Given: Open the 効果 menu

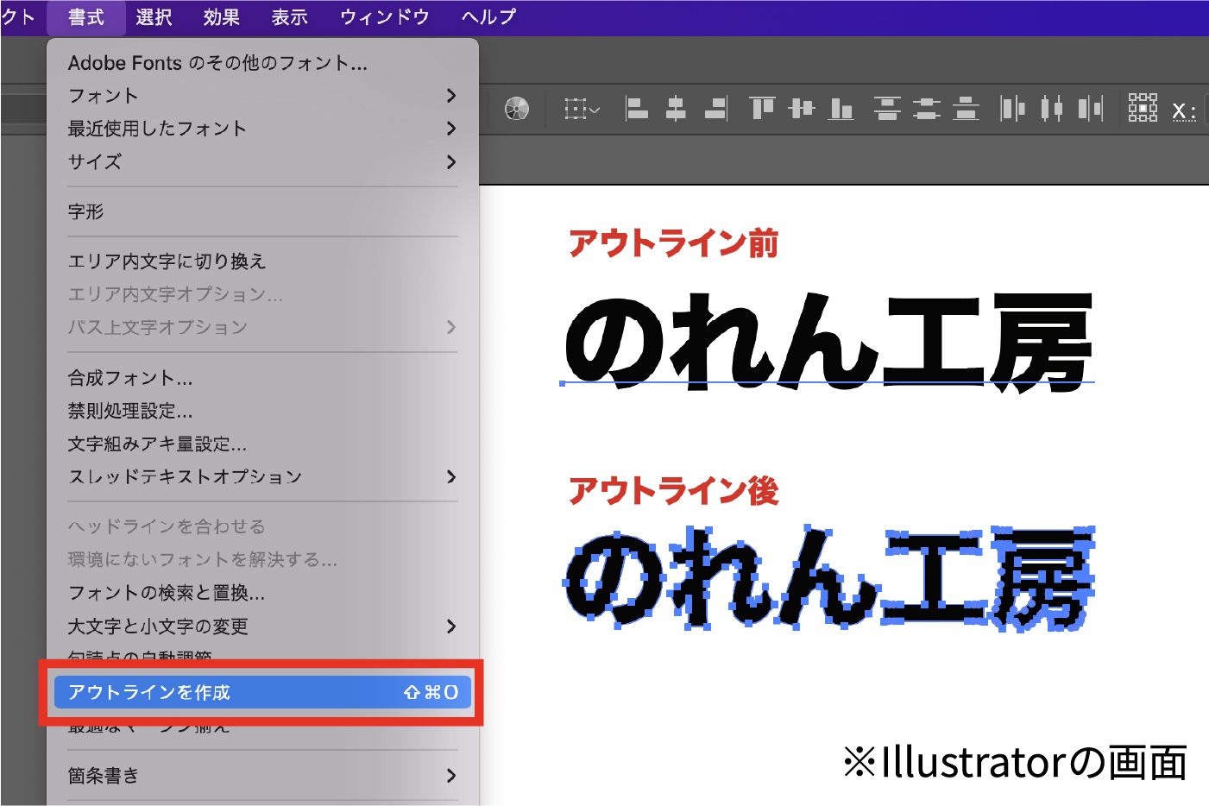Looking at the screenshot, I should coord(222,17).
